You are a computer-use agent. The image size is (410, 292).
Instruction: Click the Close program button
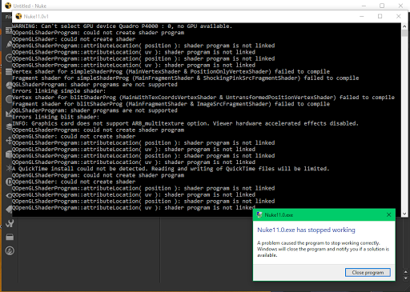368,273
